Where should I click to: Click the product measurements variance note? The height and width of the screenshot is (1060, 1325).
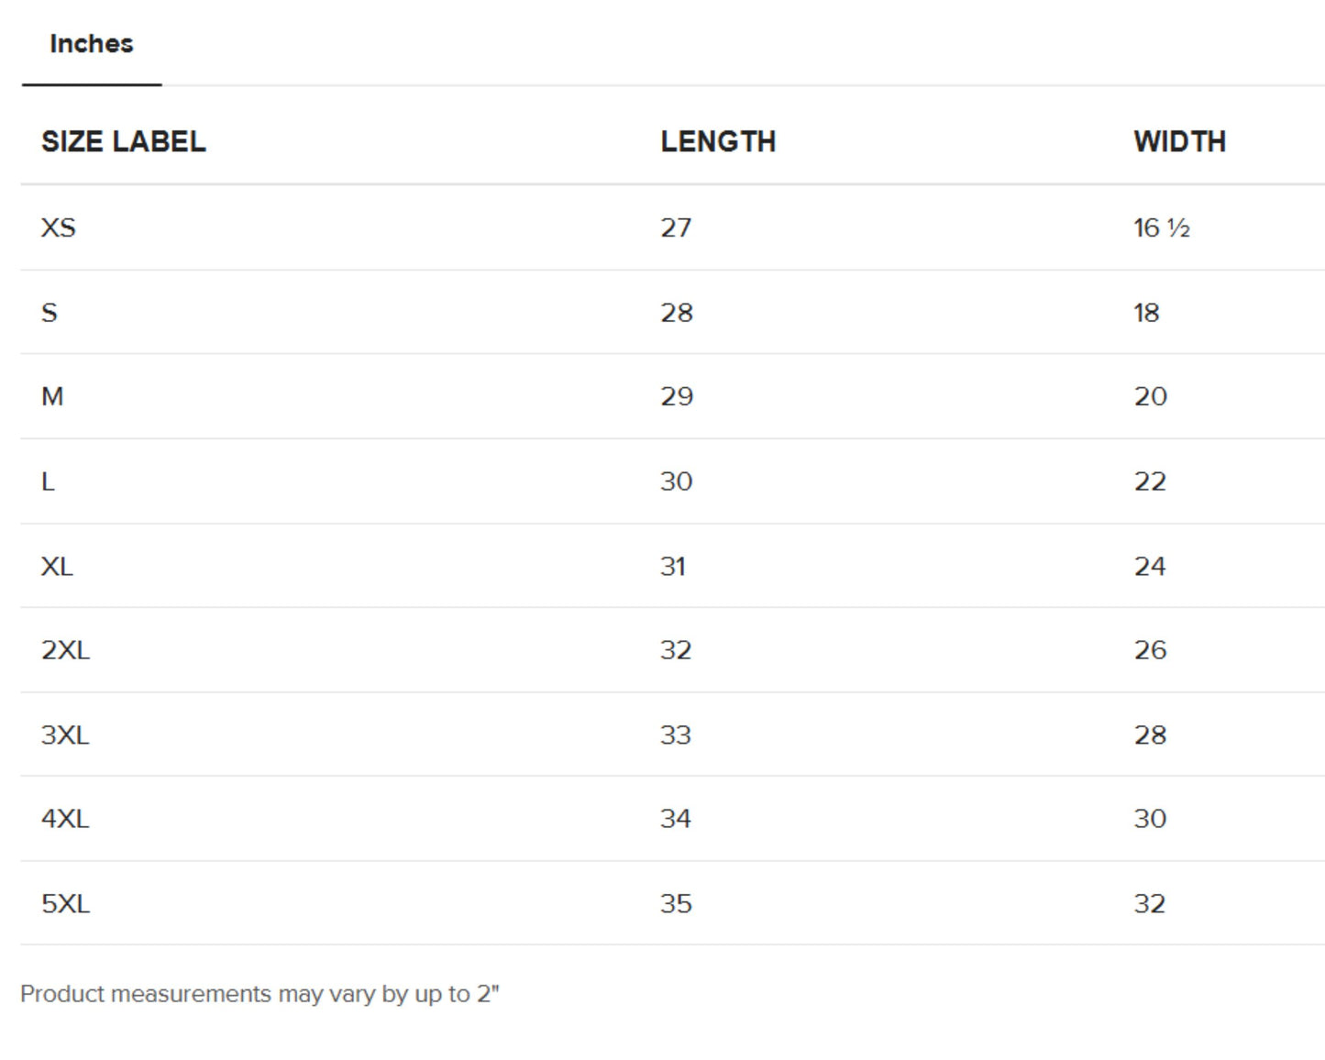click(259, 994)
